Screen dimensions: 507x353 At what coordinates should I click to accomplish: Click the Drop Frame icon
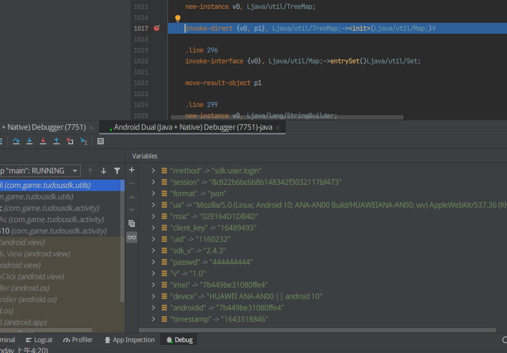[70, 141]
